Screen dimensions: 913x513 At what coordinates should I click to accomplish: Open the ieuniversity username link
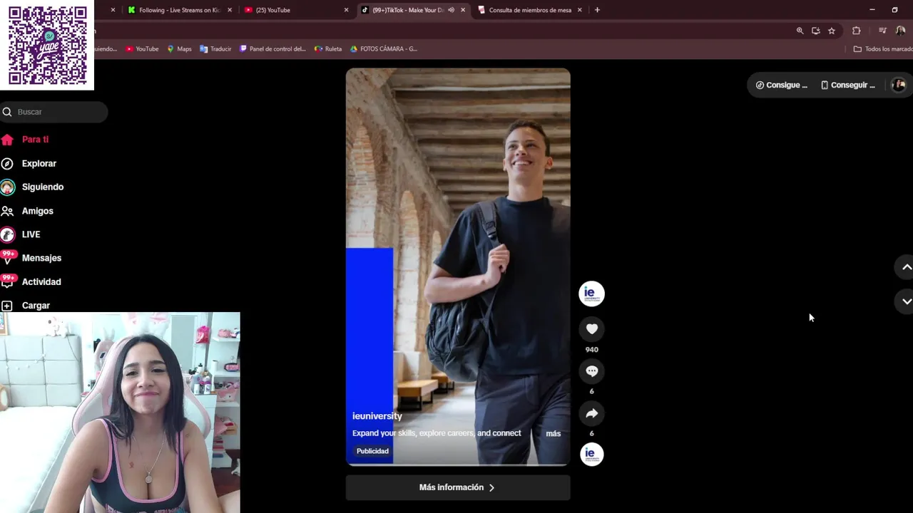tap(377, 416)
